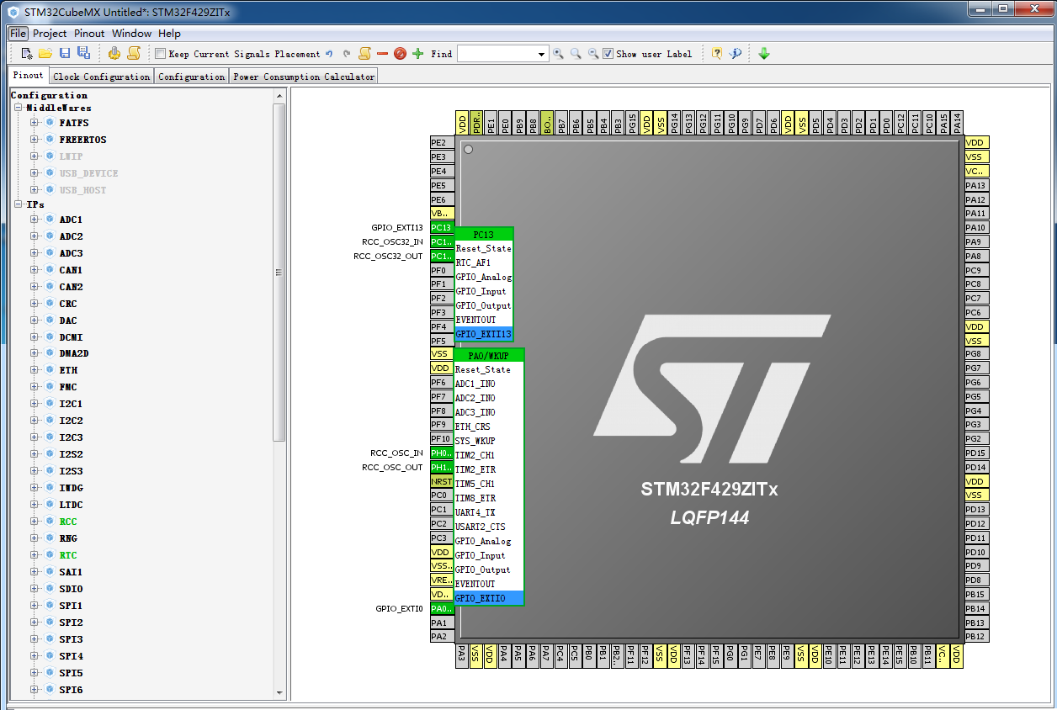Click the Save Project As icon
Image resolution: width=1057 pixels, height=710 pixels.
pyautogui.click(x=83, y=54)
